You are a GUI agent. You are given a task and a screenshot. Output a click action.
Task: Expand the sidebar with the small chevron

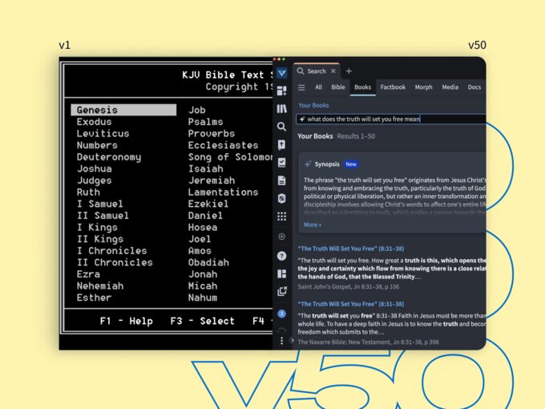click(x=292, y=341)
